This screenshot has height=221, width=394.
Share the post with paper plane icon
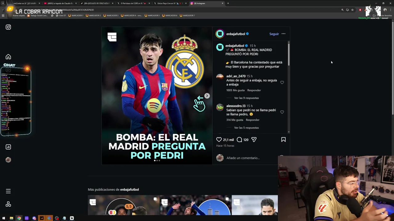(x=254, y=140)
